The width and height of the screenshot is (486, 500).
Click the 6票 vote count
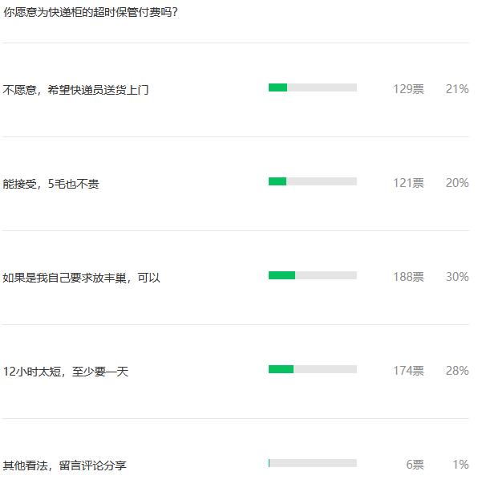coord(415,465)
